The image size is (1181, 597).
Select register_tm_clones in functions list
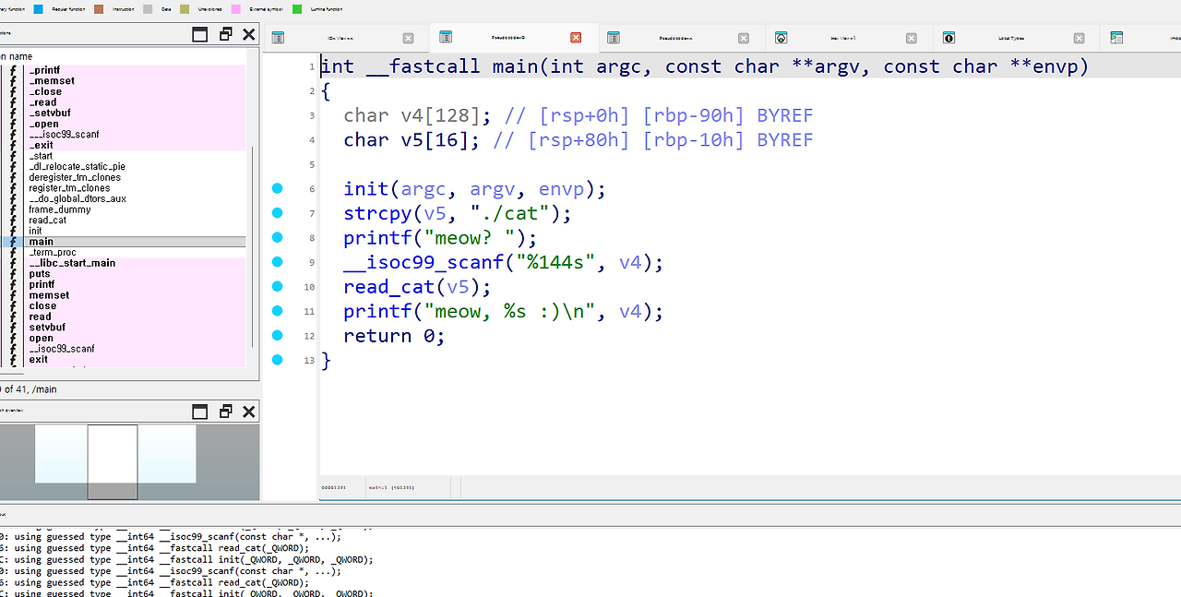[x=69, y=188]
